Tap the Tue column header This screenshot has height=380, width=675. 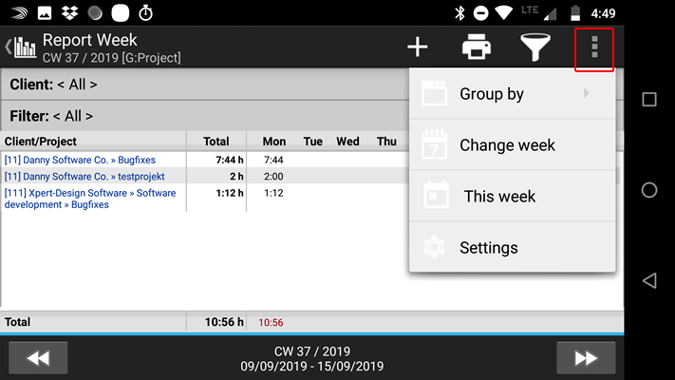313,142
